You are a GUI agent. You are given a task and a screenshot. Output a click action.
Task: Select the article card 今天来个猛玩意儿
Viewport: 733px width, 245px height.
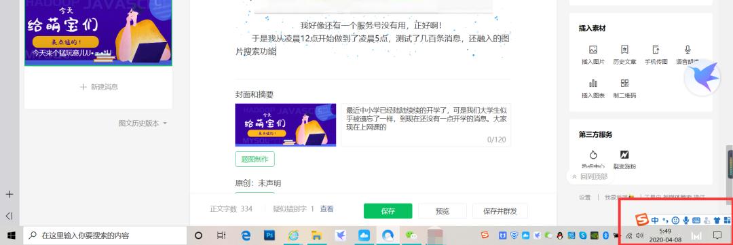(98, 33)
